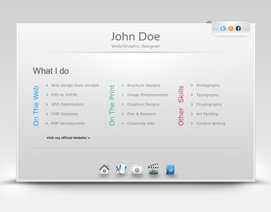Click the On The Print vertical heading

coord(112,105)
